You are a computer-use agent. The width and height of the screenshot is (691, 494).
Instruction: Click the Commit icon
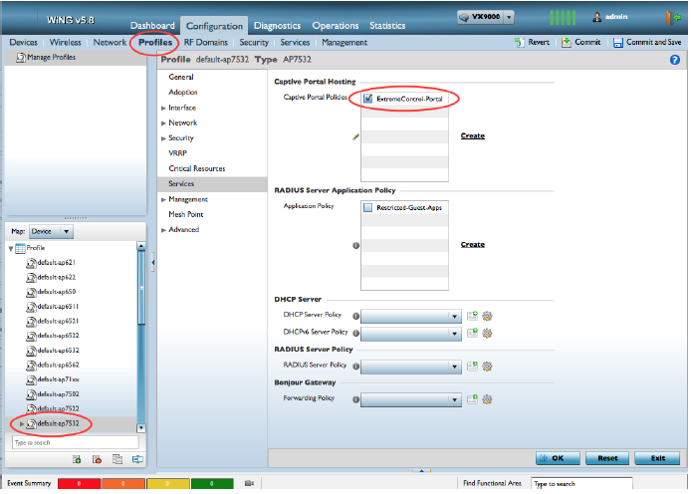click(x=566, y=42)
